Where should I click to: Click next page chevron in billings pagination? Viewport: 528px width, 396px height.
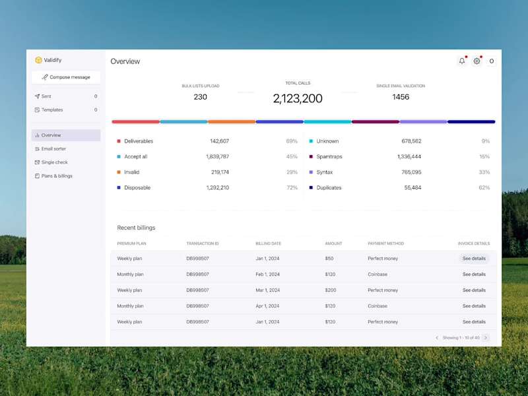click(486, 337)
